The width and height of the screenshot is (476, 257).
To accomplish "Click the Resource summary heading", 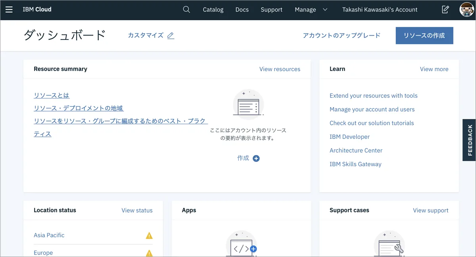I will click(x=60, y=69).
